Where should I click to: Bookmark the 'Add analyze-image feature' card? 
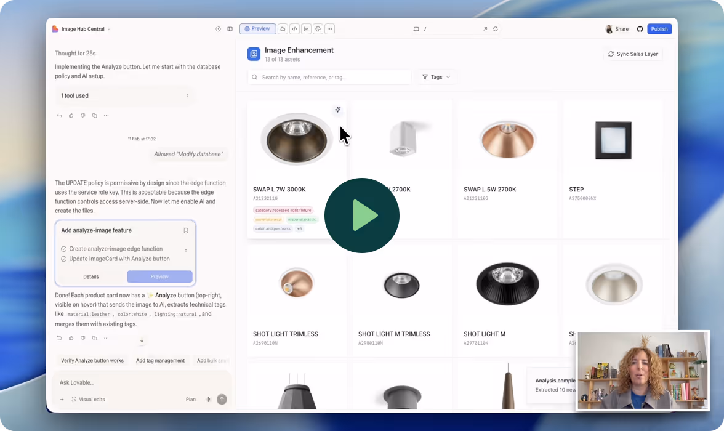coord(186,230)
